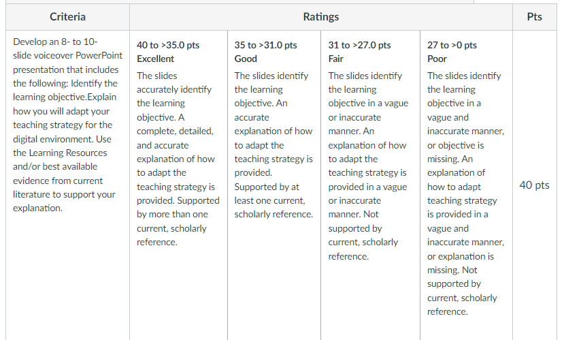Image resolution: width=564 pixels, height=340 pixels.
Task: Select the Excellent rating cell
Action: pos(178,185)
